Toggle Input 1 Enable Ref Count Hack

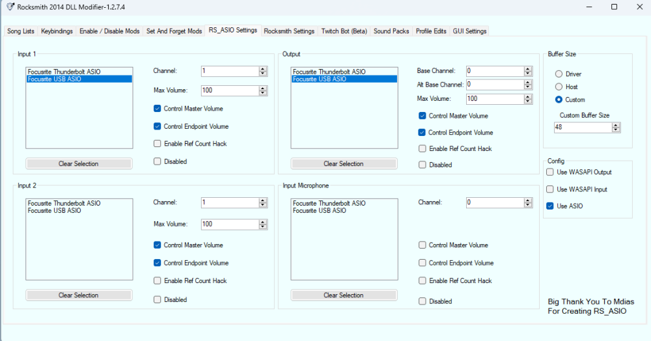(x=158, y=144)
